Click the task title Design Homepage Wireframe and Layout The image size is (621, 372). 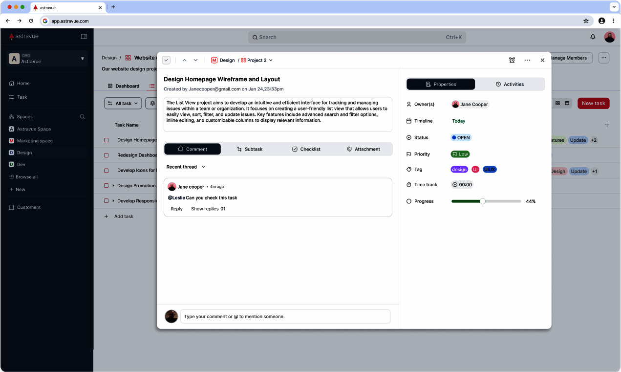click(x=222, y=79)
